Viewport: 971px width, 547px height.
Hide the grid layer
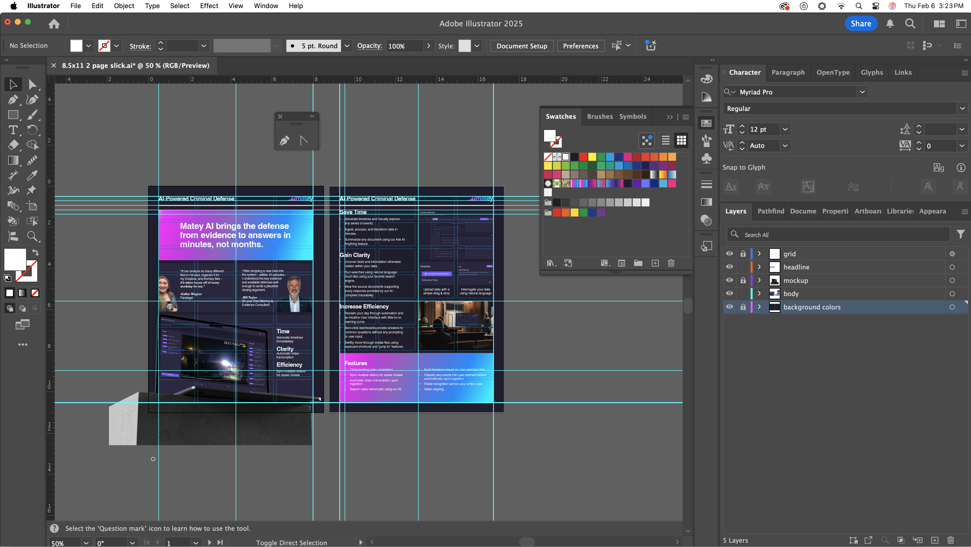click(729, 253)
